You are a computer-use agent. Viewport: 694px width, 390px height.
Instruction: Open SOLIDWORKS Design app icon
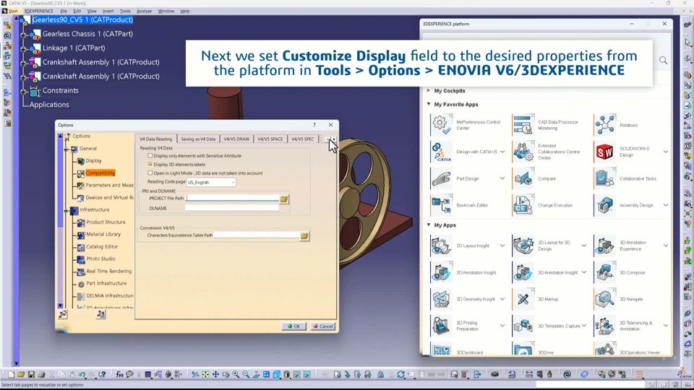pos(604,152)
